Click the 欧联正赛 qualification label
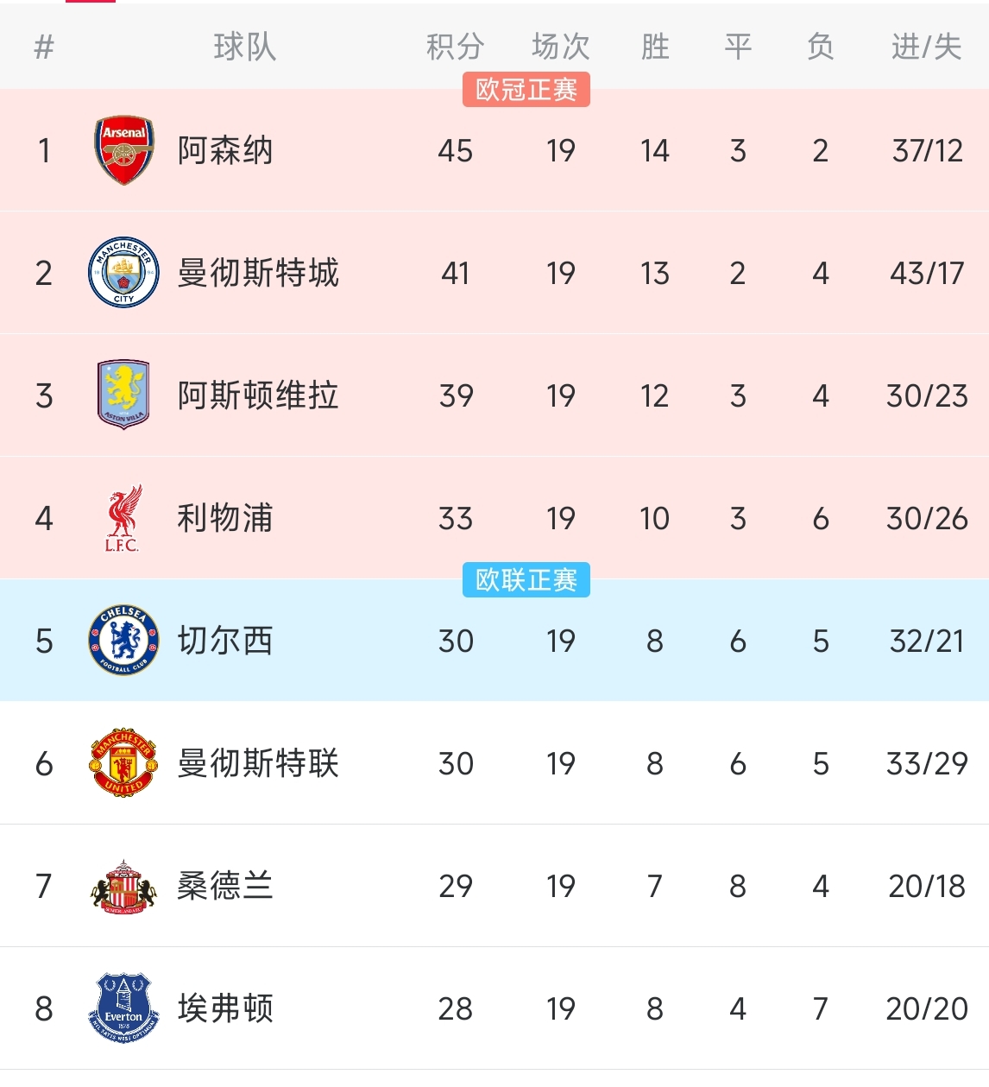 click(x=526, y=579)
